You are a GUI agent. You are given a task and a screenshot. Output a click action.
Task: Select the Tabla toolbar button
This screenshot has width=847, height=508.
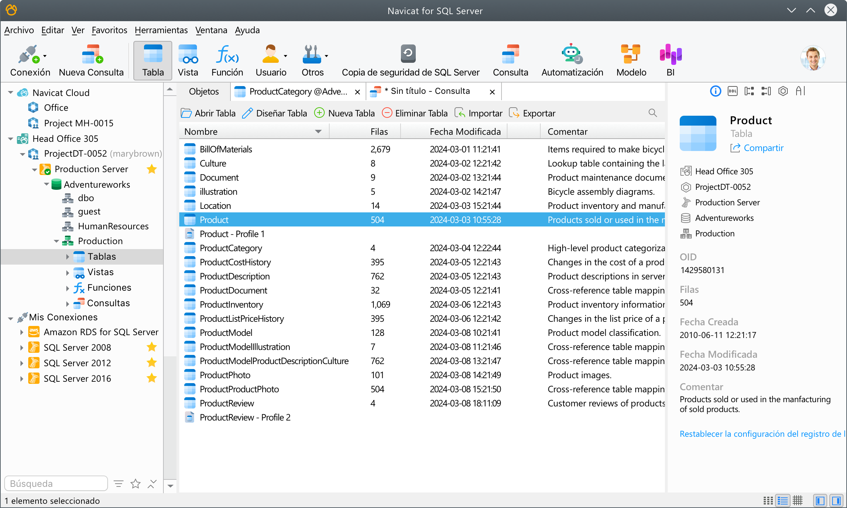tap(153, 60)
